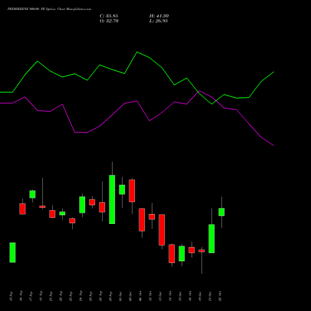Click the '16 Sep' date label
The width and height of the screenshot is (311, 311).
[21, 296]
